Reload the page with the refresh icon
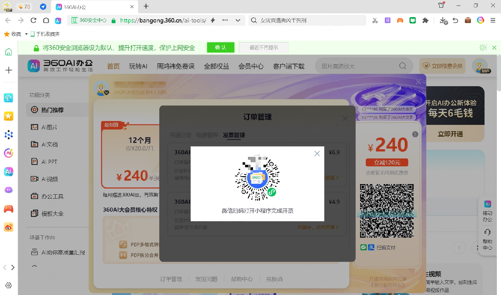This screenshot has height=295, width=501. click(x=33, y=20)
